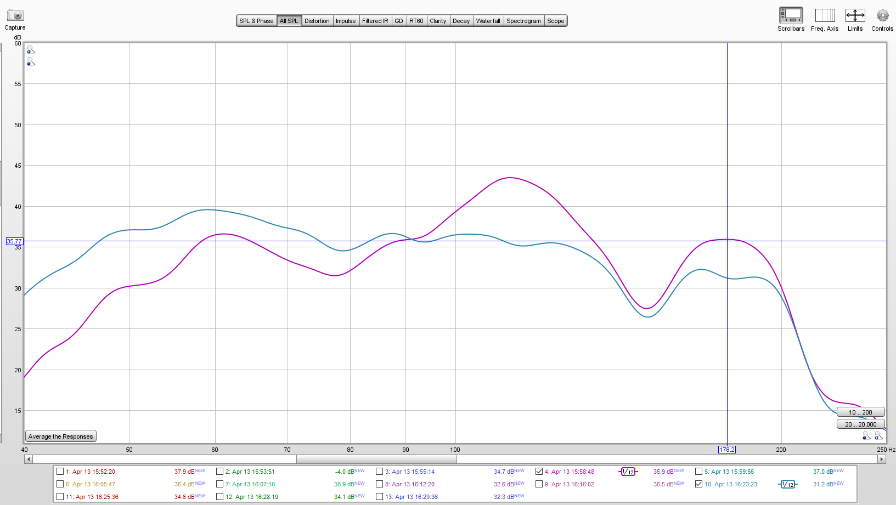Open the Clarity tab
Viewport: 896px width, 505px height.
pyautogui.click(x=438, y=21)
